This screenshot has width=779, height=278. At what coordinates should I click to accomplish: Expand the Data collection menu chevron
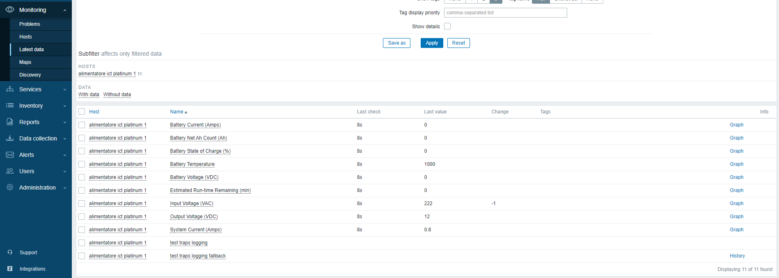65,139
